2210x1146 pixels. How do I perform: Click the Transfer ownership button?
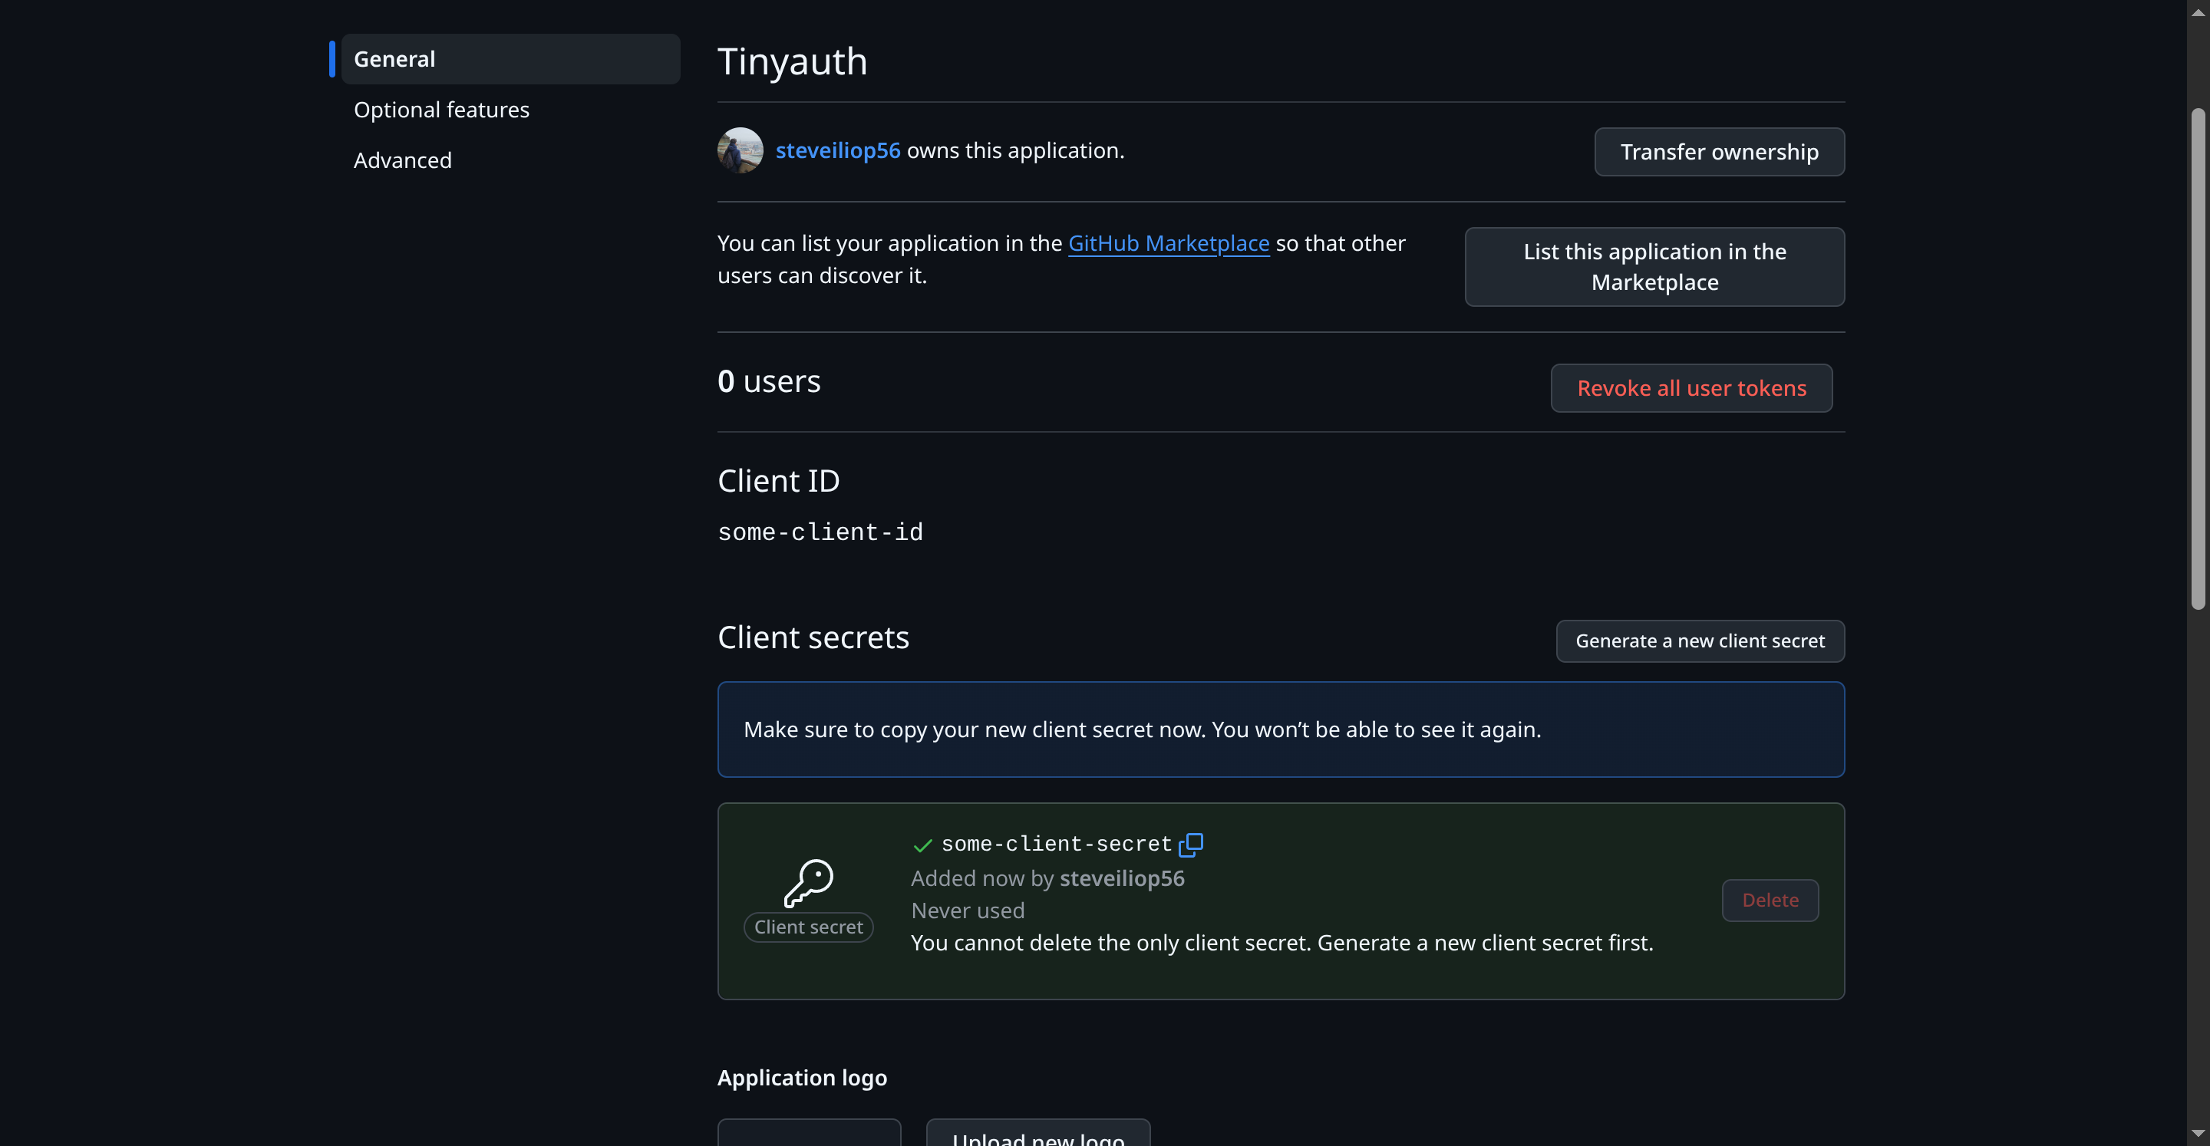tap(1719, 151)
